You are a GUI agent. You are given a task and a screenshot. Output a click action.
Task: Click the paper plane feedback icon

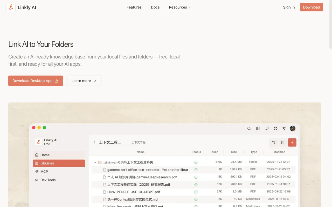click(x=284, y=128)
